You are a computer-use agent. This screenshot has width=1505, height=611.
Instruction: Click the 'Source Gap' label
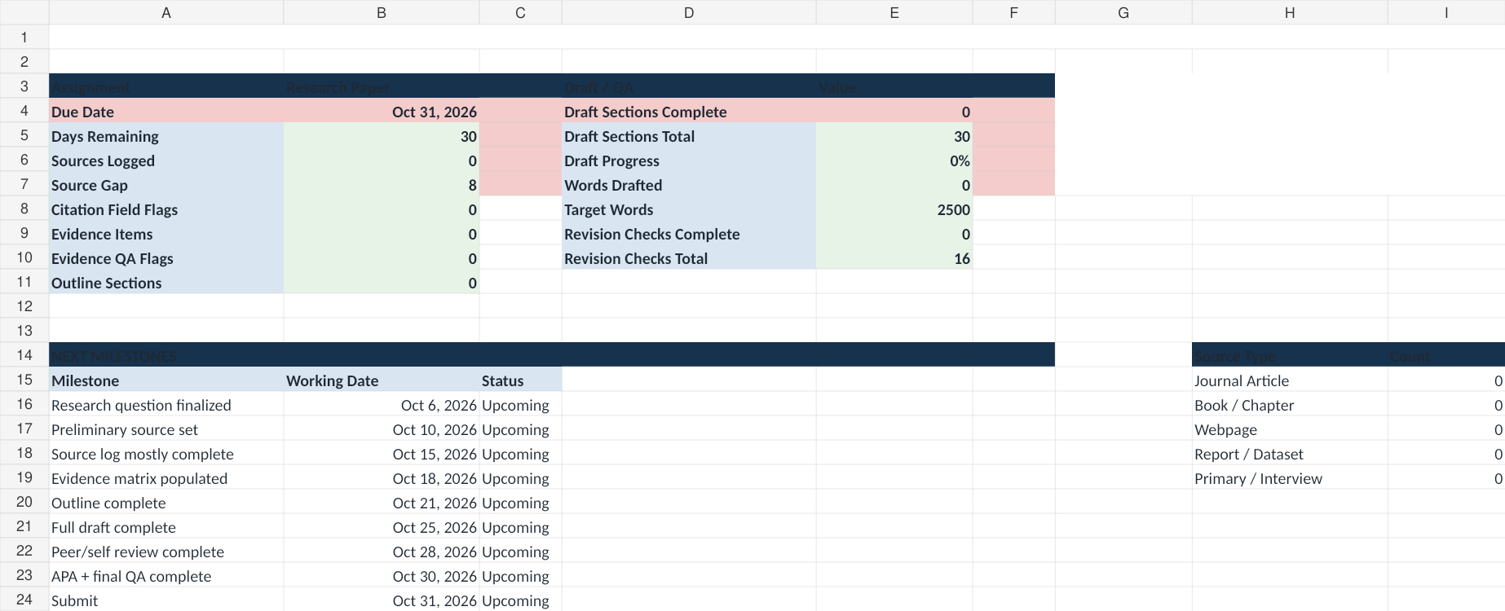(x=166, y=185)
